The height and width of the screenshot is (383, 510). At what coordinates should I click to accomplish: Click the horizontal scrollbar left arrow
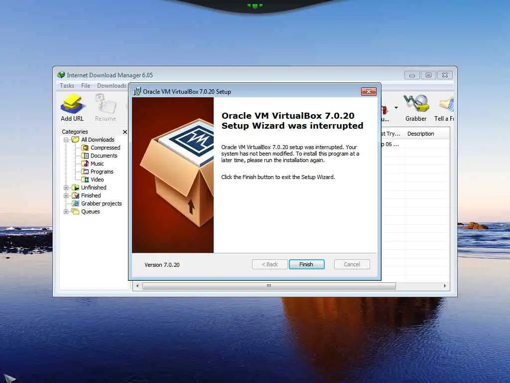[x=137, y=286]
